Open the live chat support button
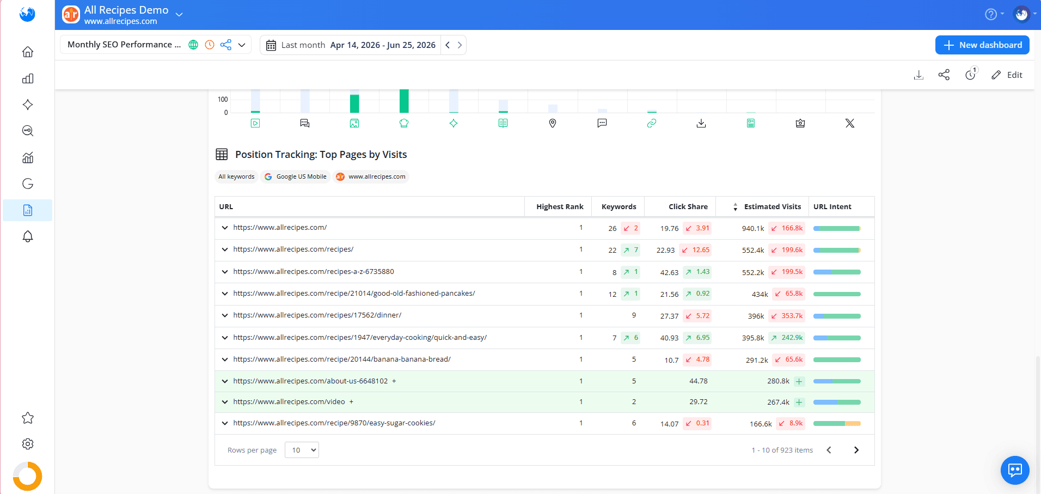This screenshot has width=1041, height=494. pyautogui.click(x=1015, y=470)
